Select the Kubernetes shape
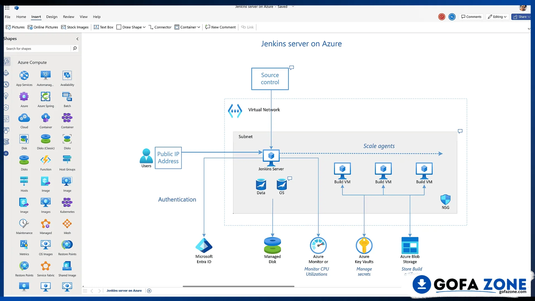Image resolution: width=535 pixels, height=301 pixels. pyautogui.click(x=67, y=205)
